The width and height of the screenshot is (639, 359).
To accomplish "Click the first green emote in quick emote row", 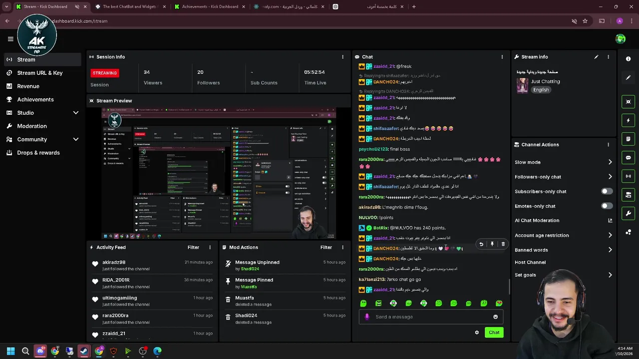I will pyautogui.click(x=363, y=303).
